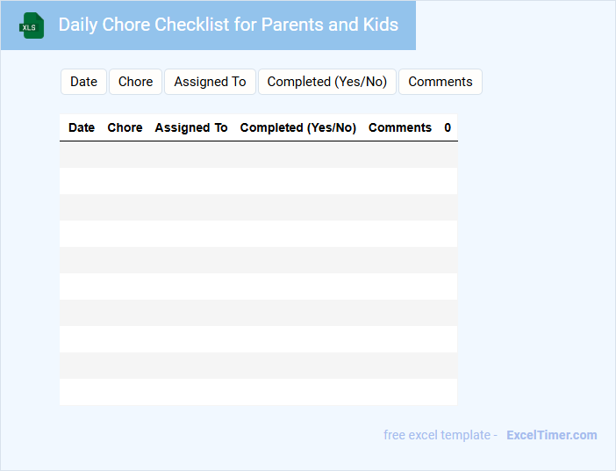Click the title Daily Chore Checklist heading
This screenshot has width=616, height=471.
pos(228,25)
